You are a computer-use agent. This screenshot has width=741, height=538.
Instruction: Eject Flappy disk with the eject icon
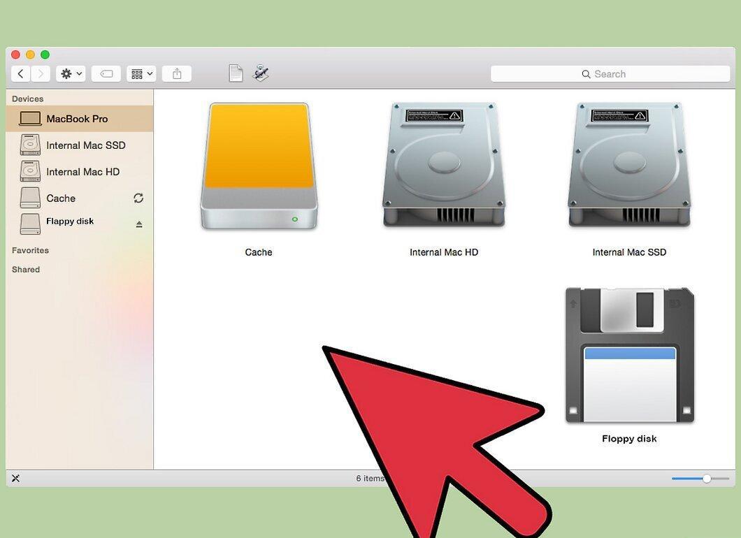click(x=139, y=224)
